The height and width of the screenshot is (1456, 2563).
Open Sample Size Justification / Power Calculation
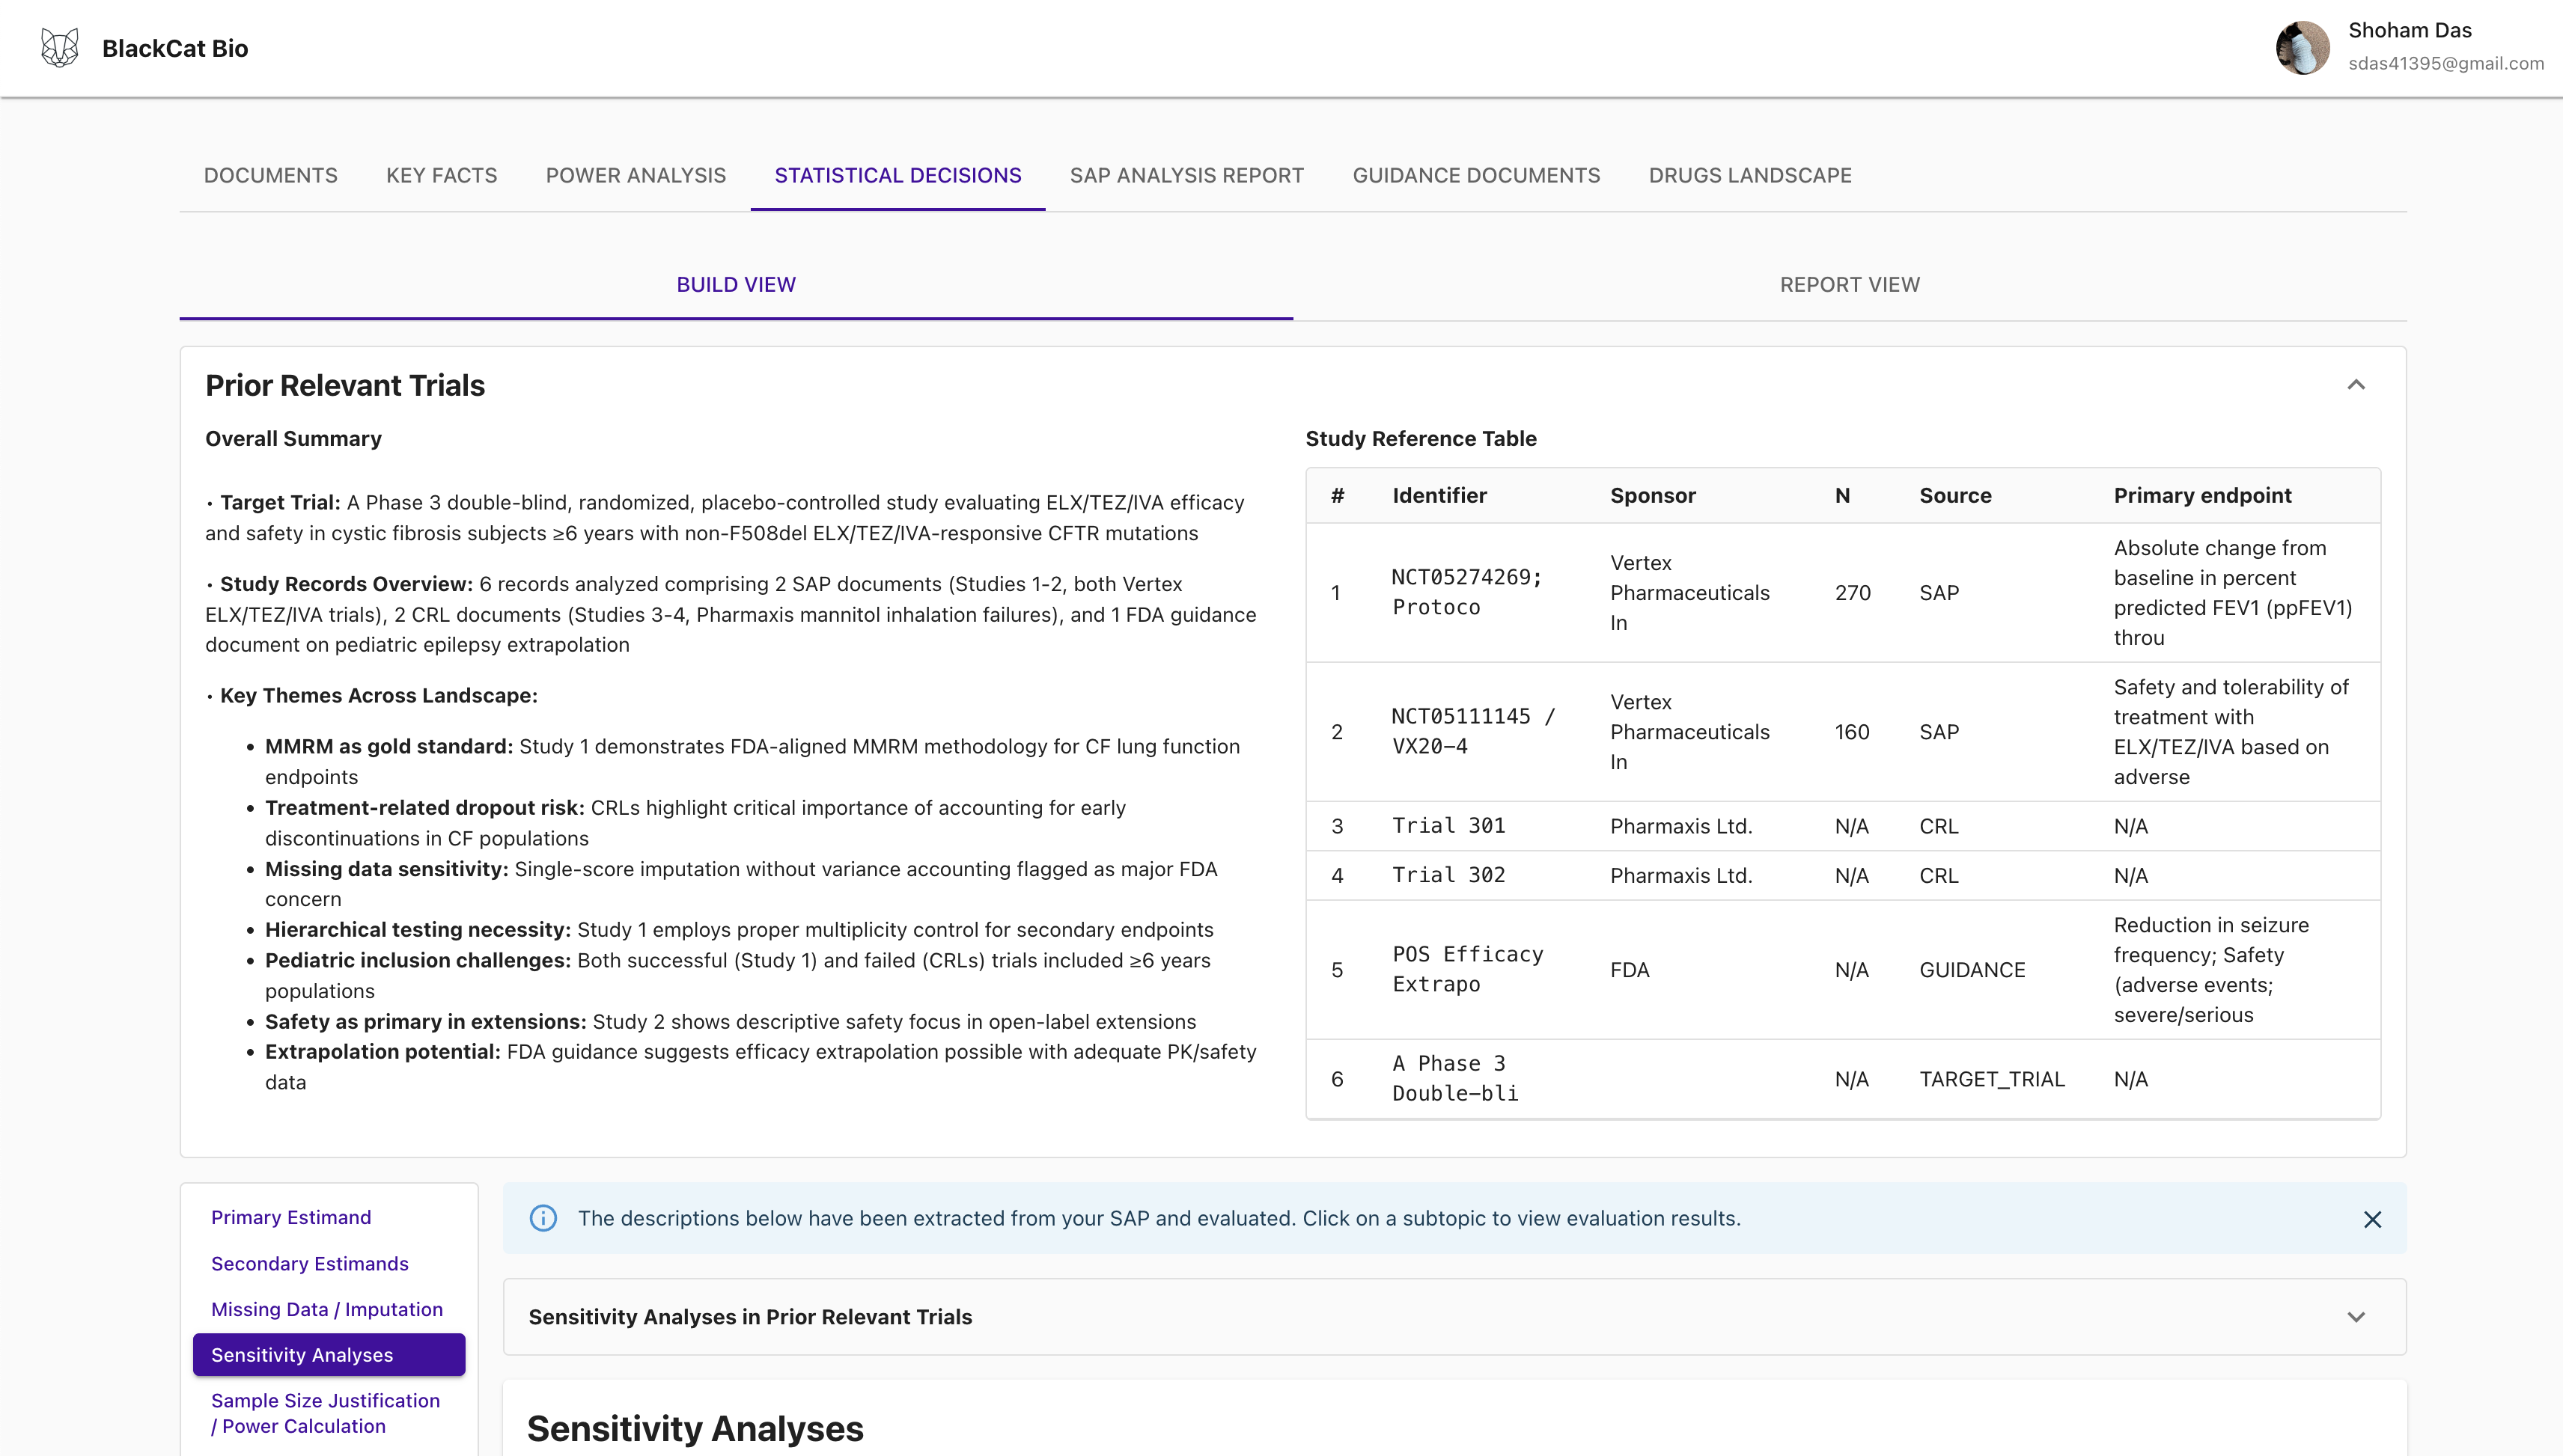coord(325,1413)
